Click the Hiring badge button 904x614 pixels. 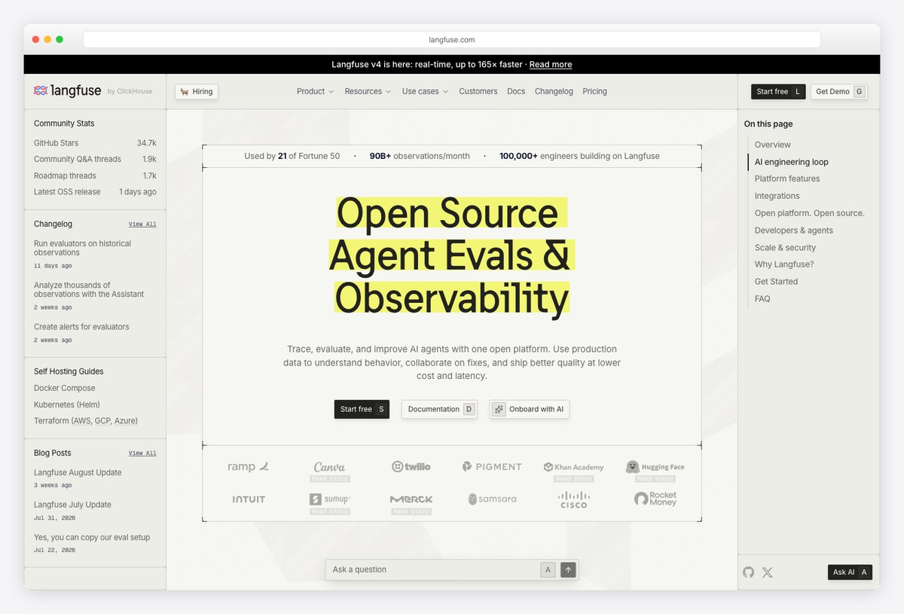[x=197, y=91]
